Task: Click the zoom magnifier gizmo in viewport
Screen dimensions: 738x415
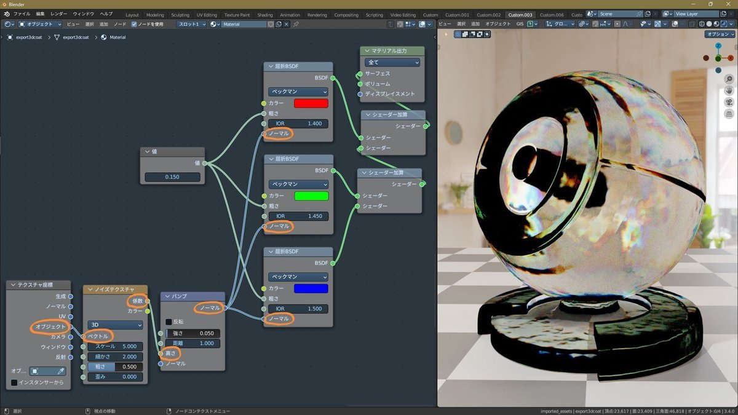Action: (x=728, y=80)
